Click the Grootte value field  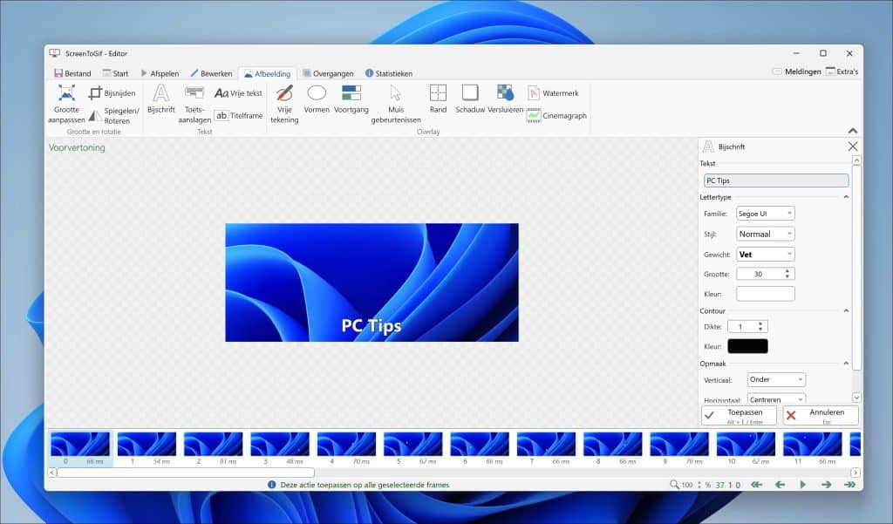760,274
